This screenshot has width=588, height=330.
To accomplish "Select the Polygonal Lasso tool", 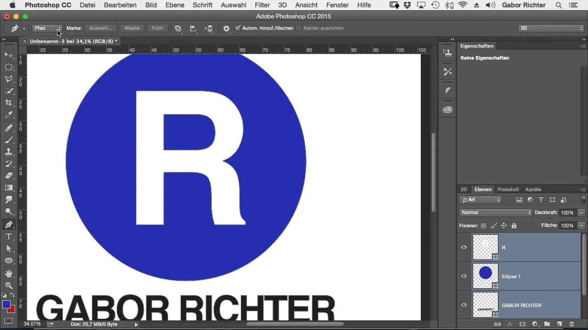I will point(9,79).
